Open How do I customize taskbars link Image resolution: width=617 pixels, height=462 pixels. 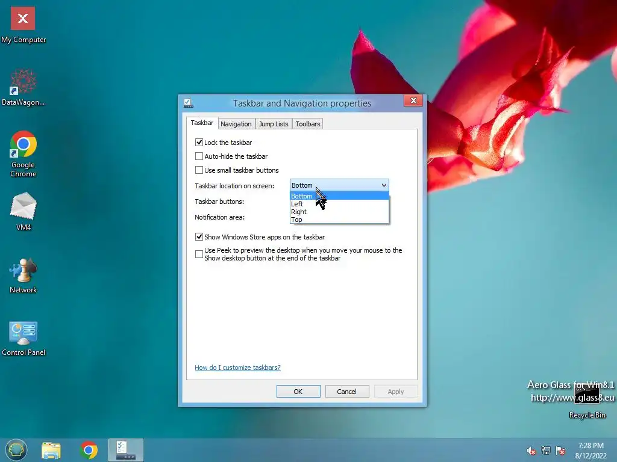[x=237, y=368]
